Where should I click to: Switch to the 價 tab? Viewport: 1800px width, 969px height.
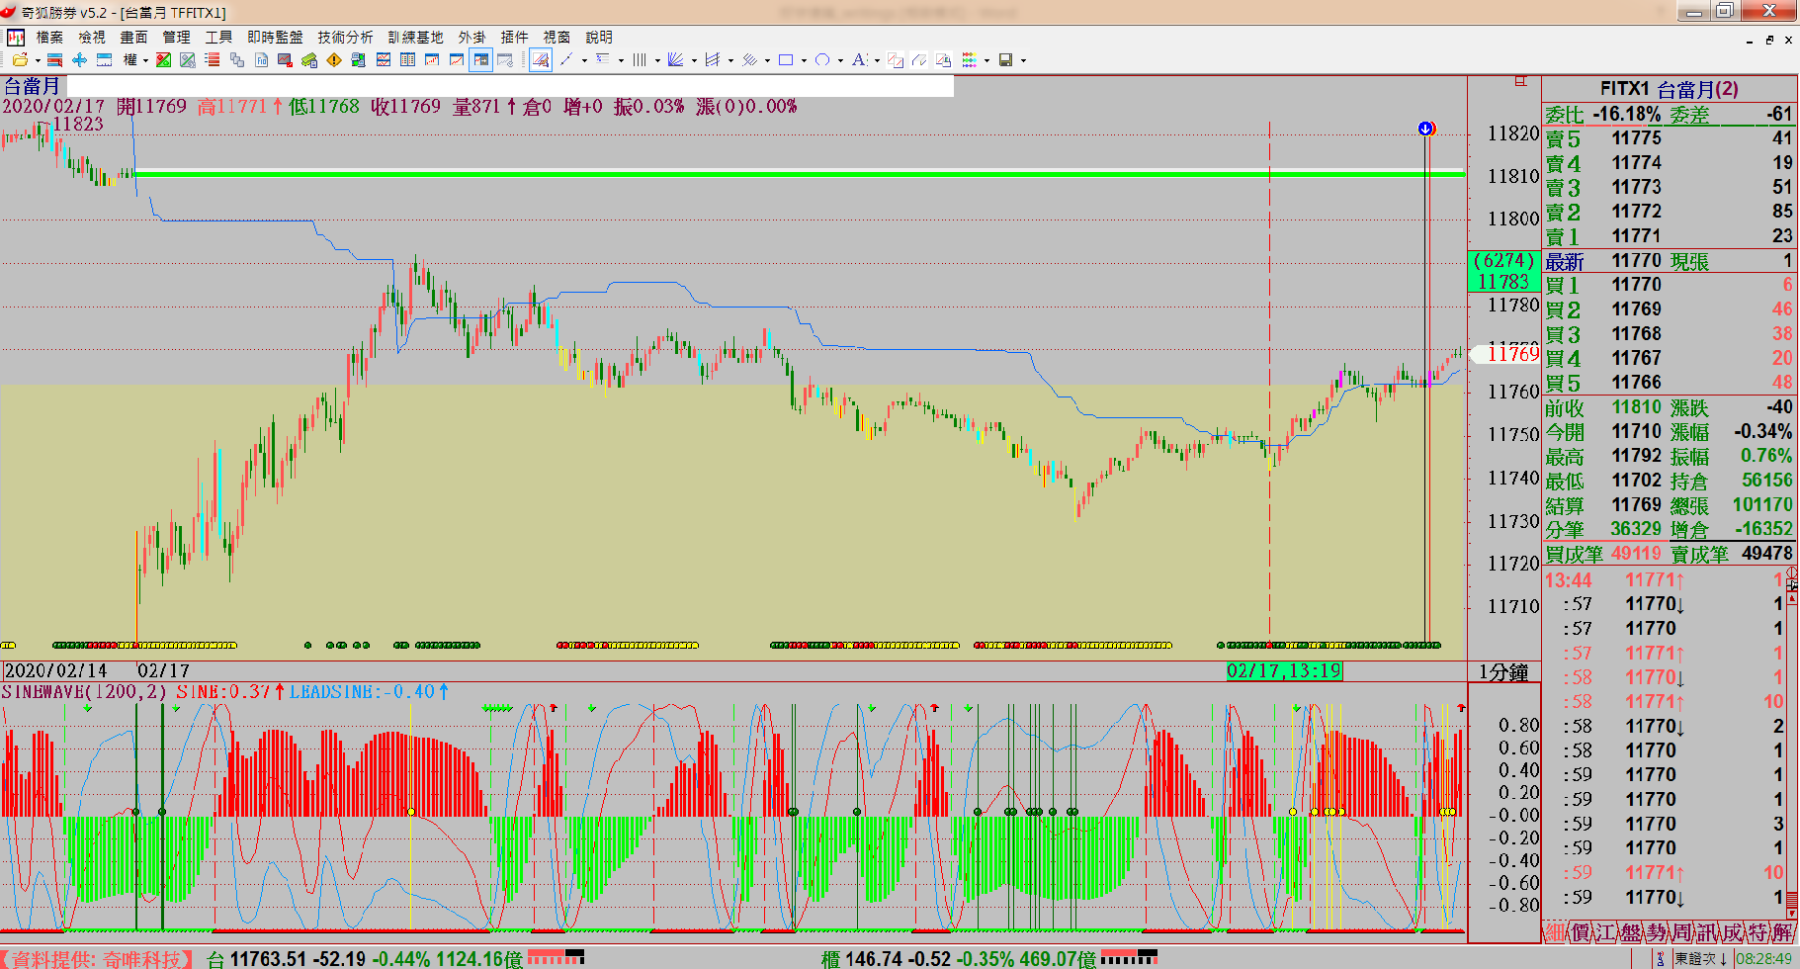pyautogui.click(x=1580, y=932)
